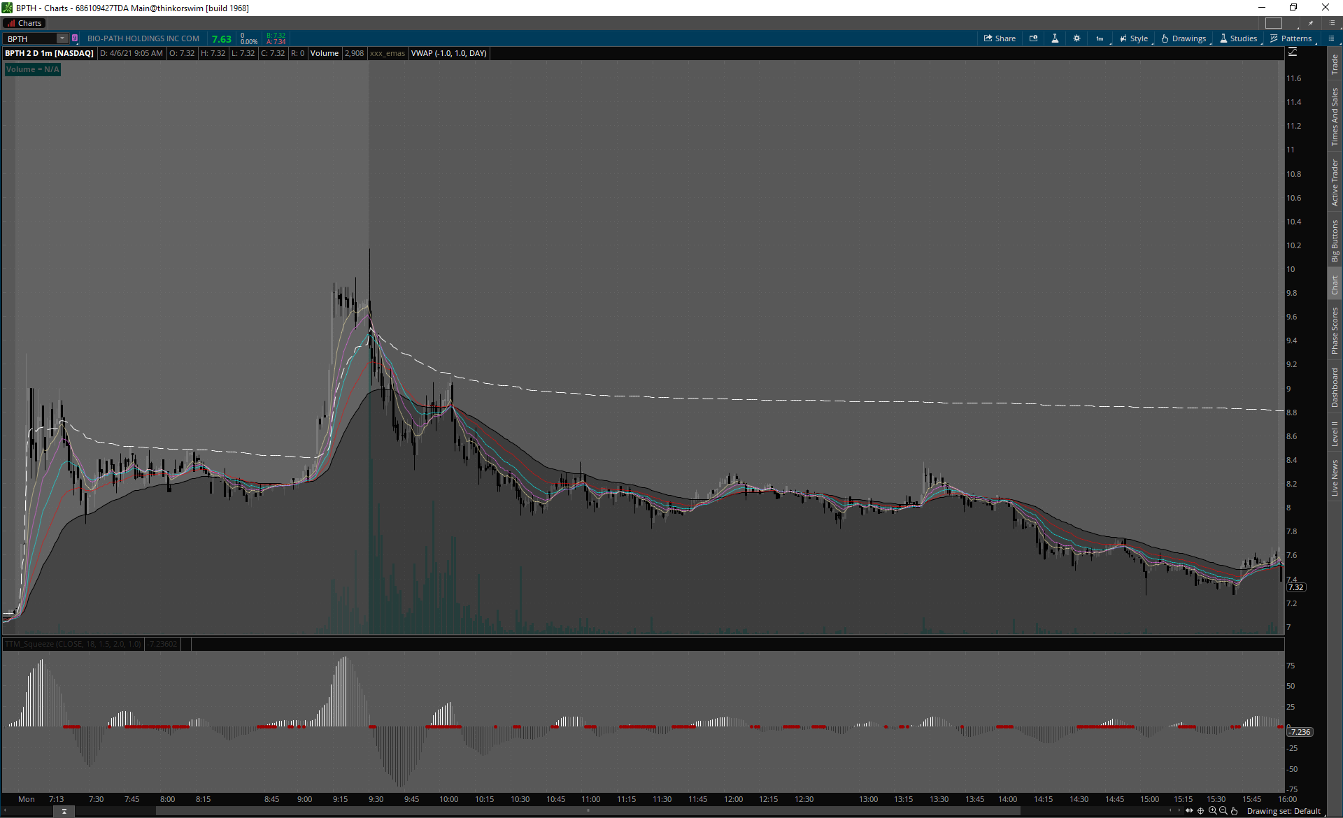Select the pan hand tool icon
1343x818 pixels.
pos(1235,811)
